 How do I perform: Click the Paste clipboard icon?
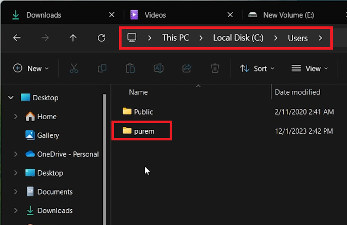(x=130, y=68)
